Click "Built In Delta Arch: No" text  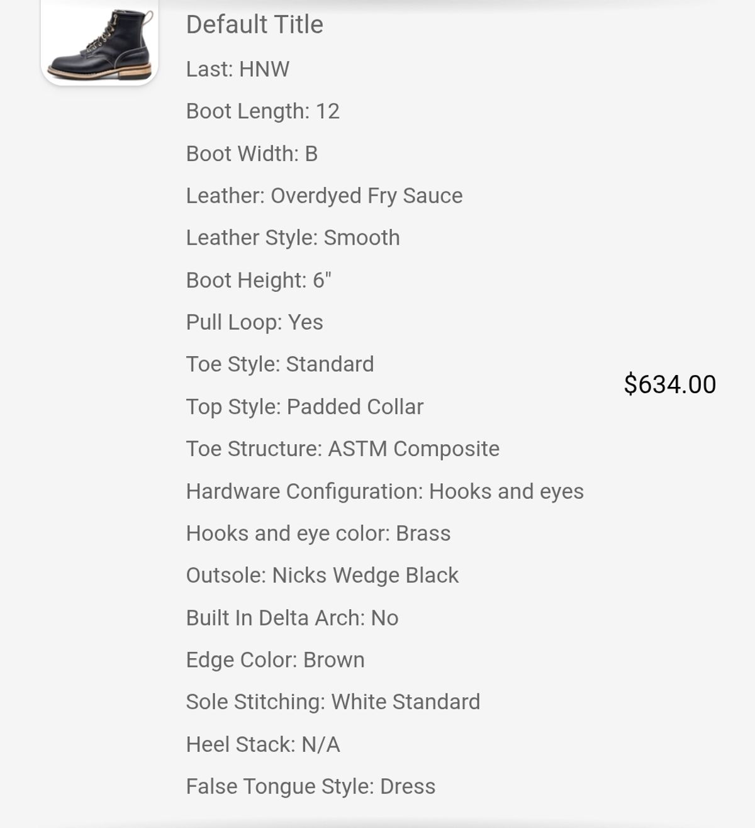292,618
